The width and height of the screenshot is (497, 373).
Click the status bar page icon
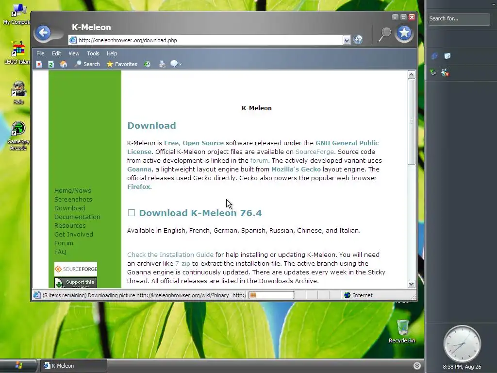tap(37, 295)
